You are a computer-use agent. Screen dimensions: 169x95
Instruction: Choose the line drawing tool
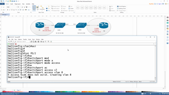(x=47, y=6)
